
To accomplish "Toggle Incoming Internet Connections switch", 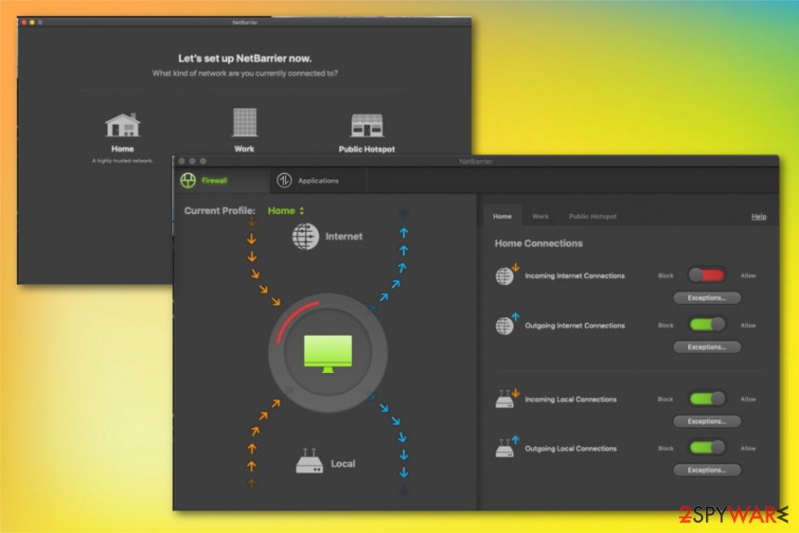I will coord(707,275).
